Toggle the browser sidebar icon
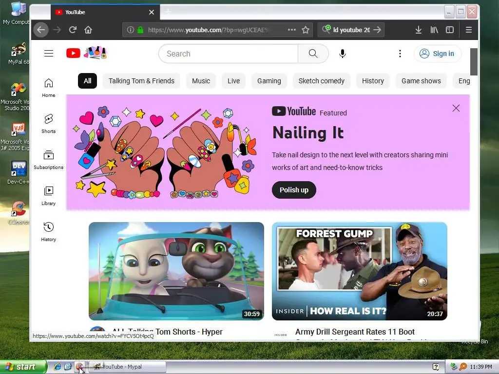 tap(450, 30)
